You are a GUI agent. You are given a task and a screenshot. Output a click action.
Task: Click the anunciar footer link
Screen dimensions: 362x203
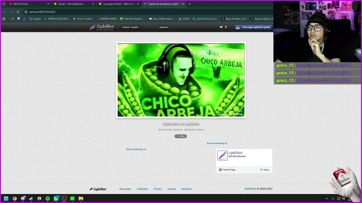(186, 189)
